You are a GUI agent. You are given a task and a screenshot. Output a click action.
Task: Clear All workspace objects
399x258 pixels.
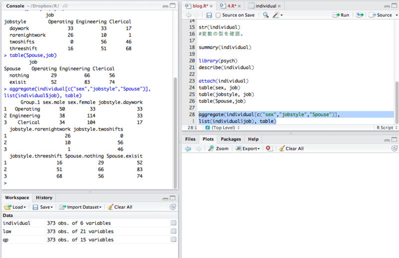[120, 207]
